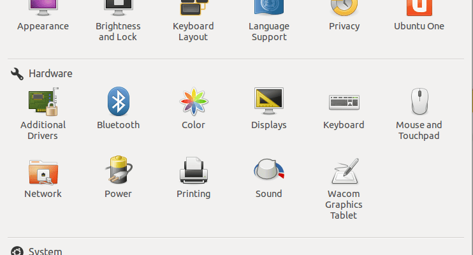473x255 pixels.
Task: Click the "Displays" label
Action: pos(269,125)
